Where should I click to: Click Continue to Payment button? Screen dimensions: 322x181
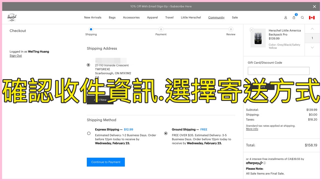[106, 162]
